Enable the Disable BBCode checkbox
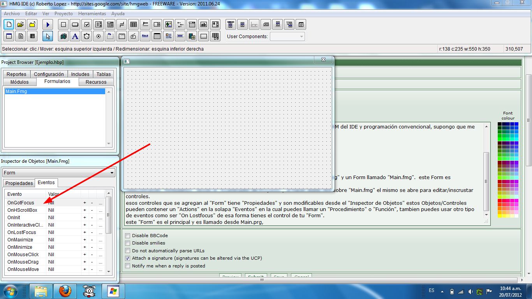 tap(128, 236)
